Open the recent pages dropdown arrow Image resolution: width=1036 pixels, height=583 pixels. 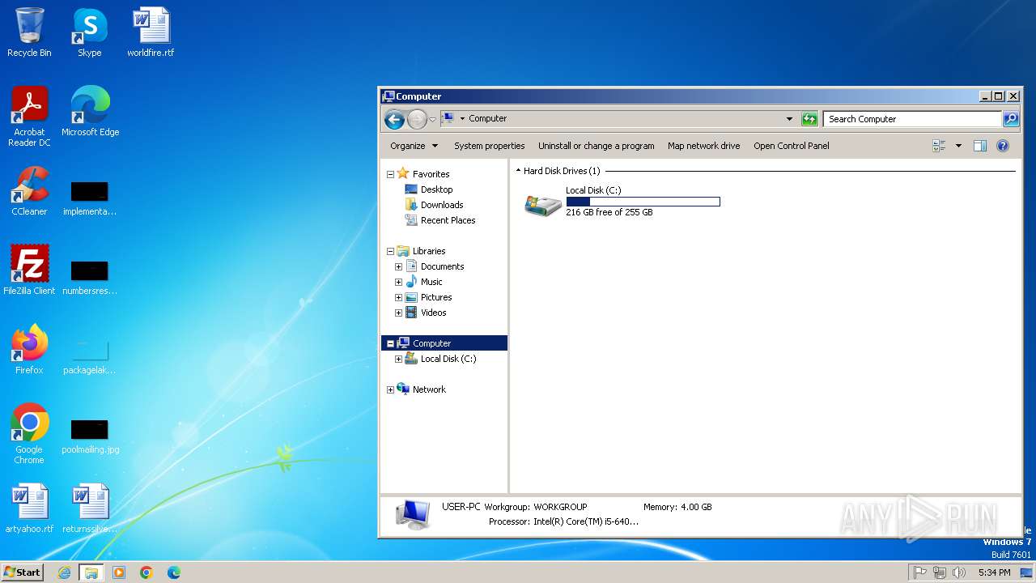pos(432,119)
